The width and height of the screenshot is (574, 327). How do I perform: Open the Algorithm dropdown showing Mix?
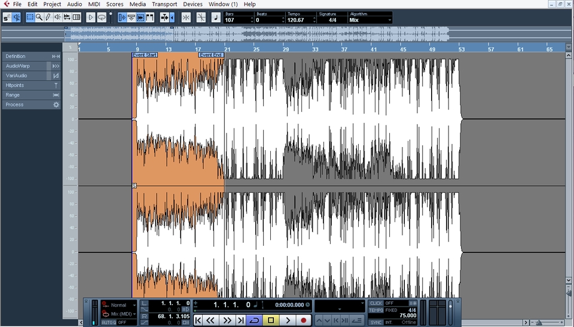370,20
